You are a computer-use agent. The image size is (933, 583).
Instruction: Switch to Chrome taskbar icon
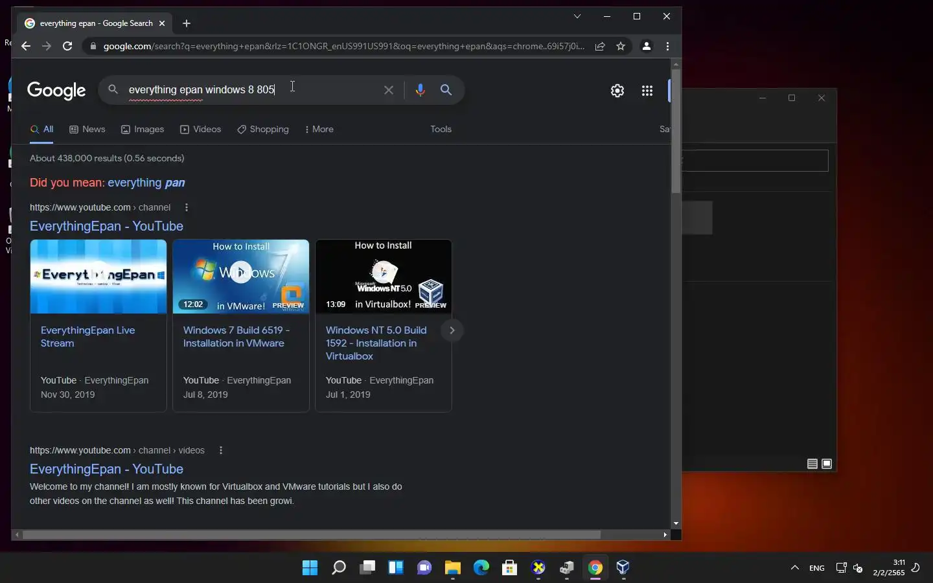click(595, 568)
